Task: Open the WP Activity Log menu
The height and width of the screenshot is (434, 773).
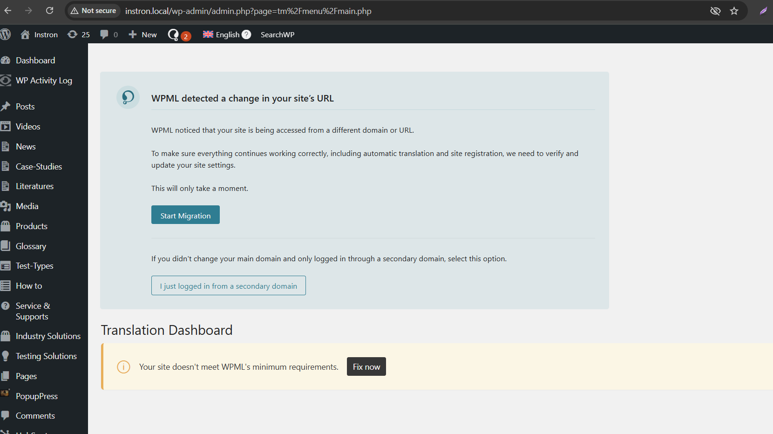Action: pyautogui.click(x=44, y=81)
